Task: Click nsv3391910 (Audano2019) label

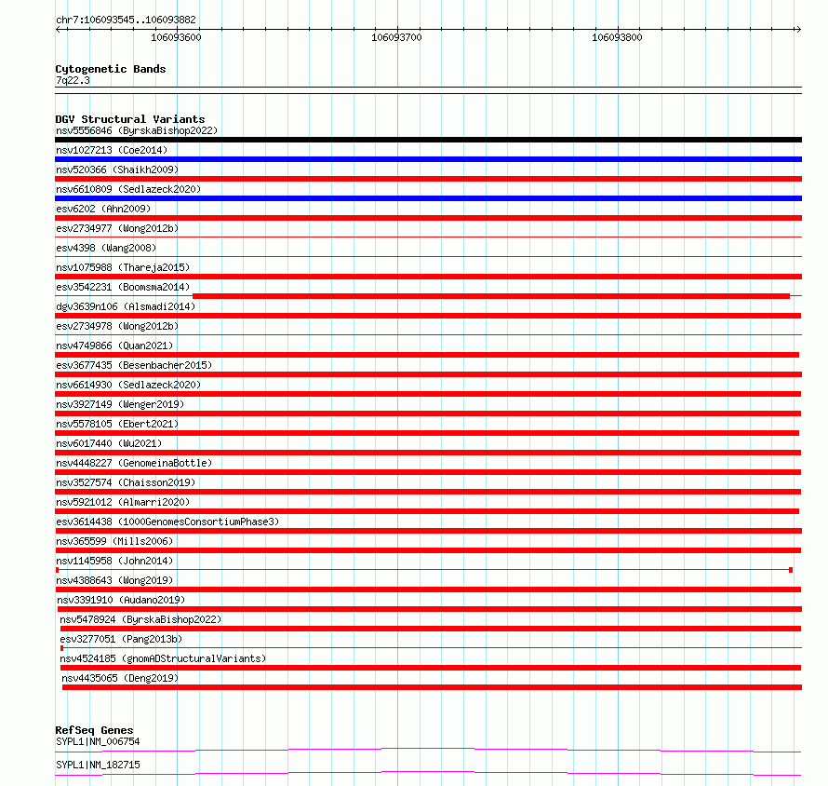Action: [x=121, y=600]
